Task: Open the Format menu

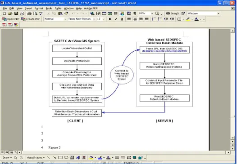Action: point(39,8)
